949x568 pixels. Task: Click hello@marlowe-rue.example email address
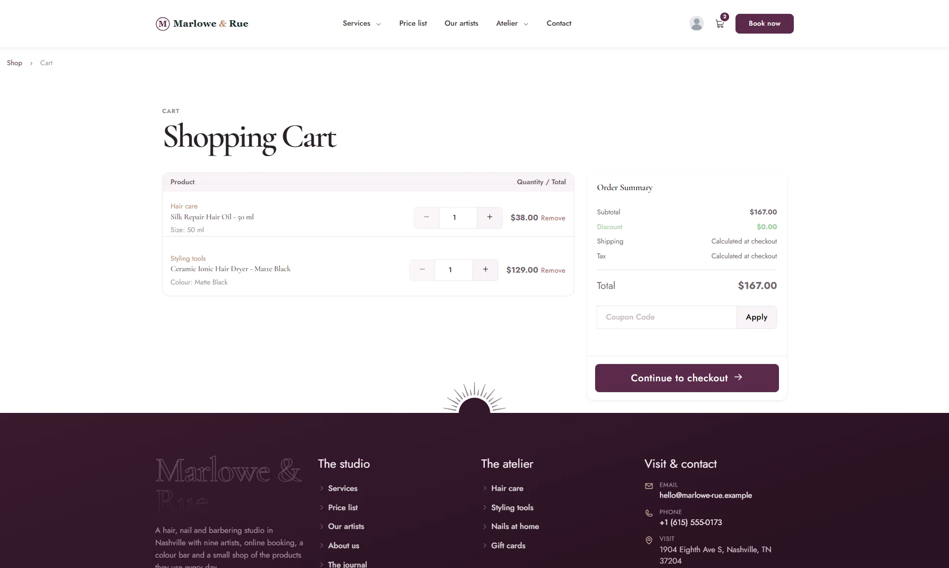point(705,495)
